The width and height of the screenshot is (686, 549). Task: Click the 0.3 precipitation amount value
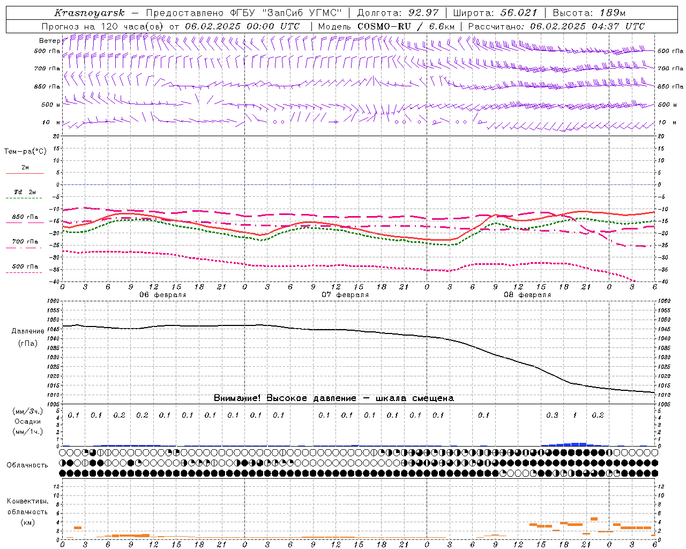pos(552,416)
